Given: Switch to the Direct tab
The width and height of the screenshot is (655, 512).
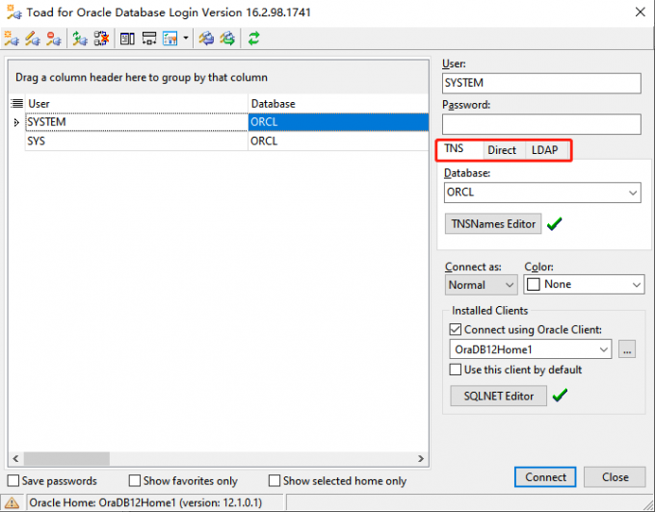Looking at the screenshot, I should pos(502,150).
